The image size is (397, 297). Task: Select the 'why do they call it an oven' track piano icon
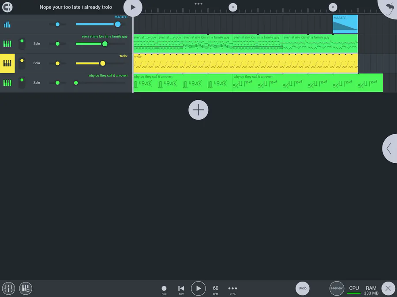pos(7,83)
